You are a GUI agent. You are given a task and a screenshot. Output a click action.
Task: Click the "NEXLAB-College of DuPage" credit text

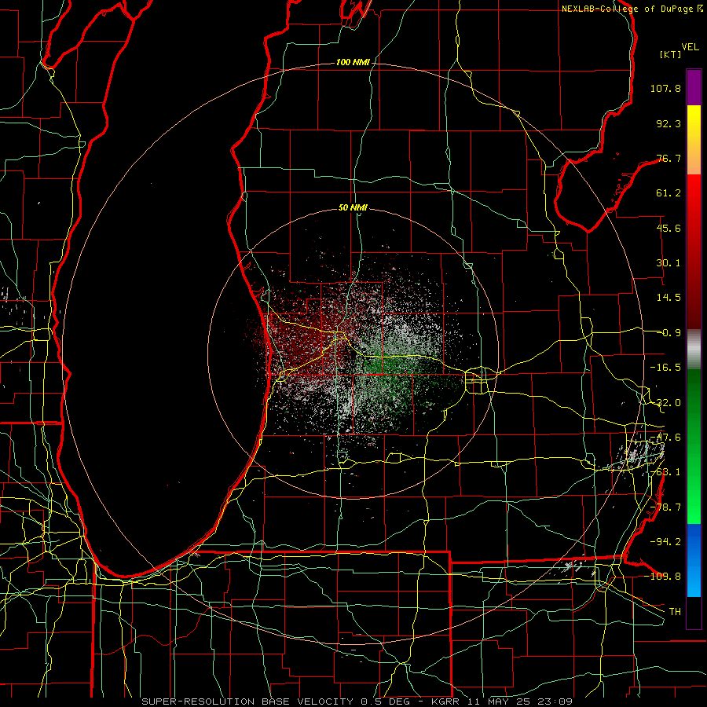pyautogui.click(x=628, y=9)
